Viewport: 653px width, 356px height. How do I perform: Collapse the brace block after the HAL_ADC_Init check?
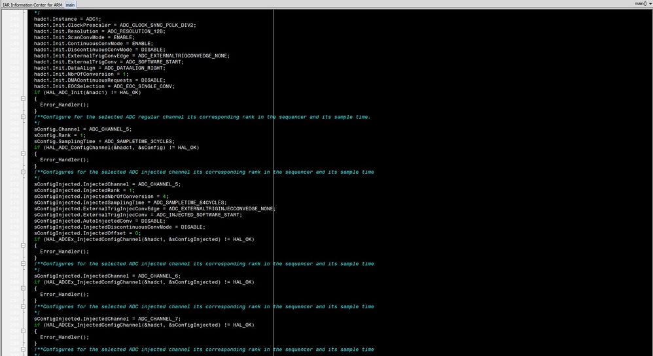[x=24, y=99]
